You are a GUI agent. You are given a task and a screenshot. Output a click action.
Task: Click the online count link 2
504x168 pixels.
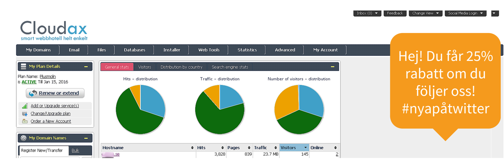click(337, 155)
